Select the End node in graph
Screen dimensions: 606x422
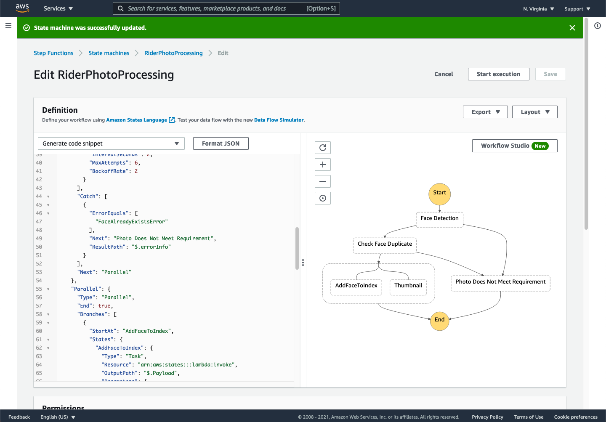tap(439, 320)
